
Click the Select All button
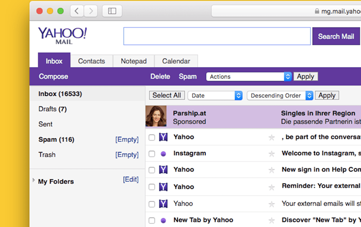[167, 95]
